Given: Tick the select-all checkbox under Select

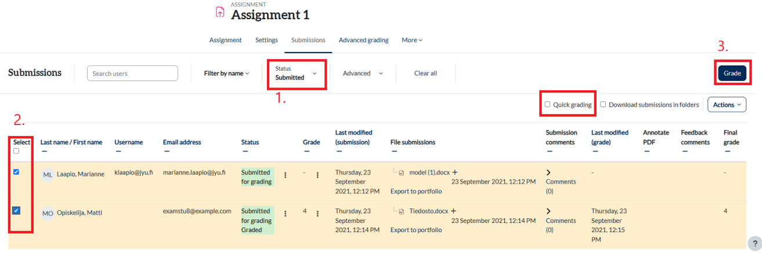Looking at the screenshot, I should (x=16, y=151).
